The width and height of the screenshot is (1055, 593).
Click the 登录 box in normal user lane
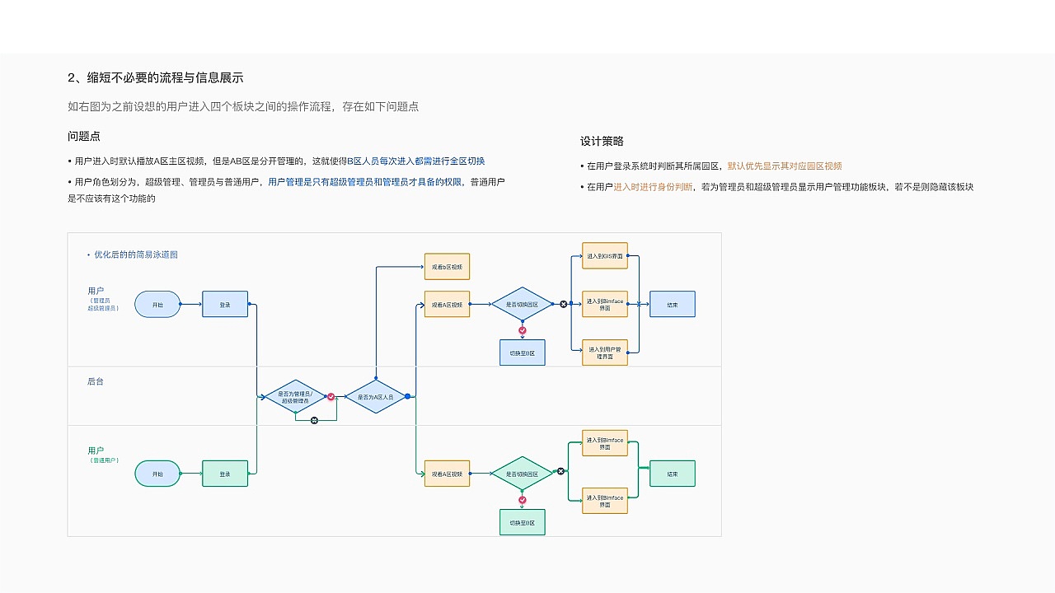click(225, 473)
